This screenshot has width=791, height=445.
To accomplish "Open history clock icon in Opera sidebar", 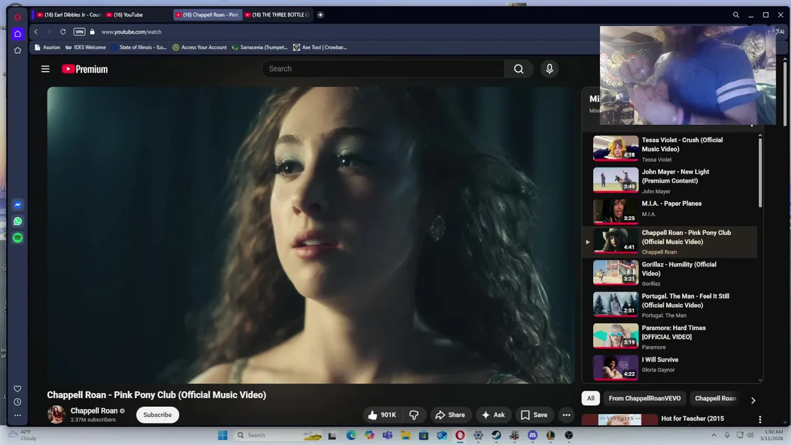I will (x=17, y=402).
